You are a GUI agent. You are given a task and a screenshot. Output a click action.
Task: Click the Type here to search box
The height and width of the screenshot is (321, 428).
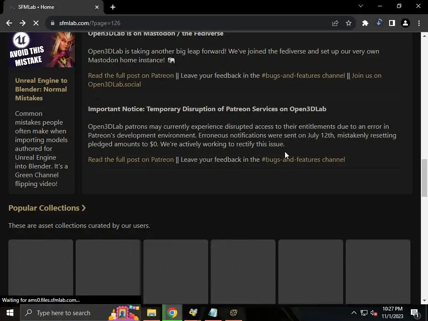tap(80, 313)
